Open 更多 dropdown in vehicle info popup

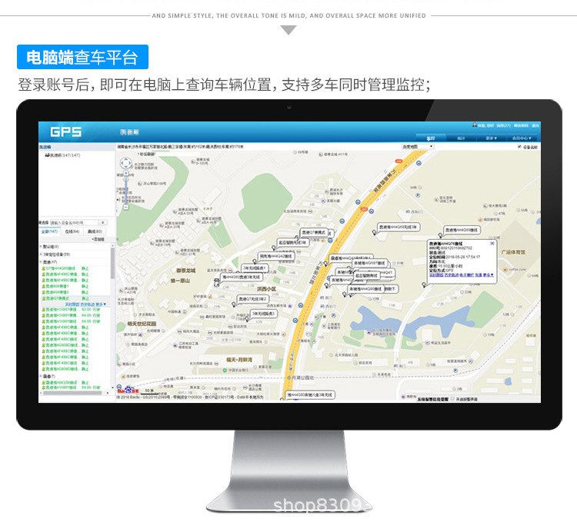pyautogui.click(x=489, y=274)
